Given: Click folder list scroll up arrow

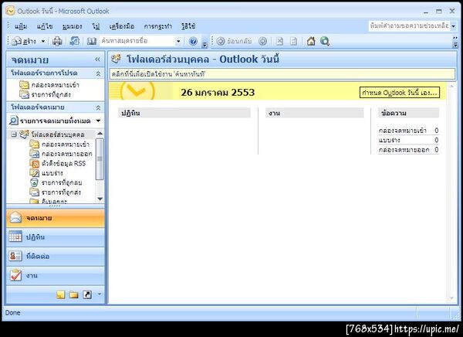Looking at the screenshot, I should coord(100,134).
